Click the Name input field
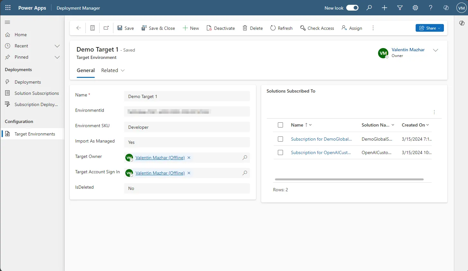 187,96
